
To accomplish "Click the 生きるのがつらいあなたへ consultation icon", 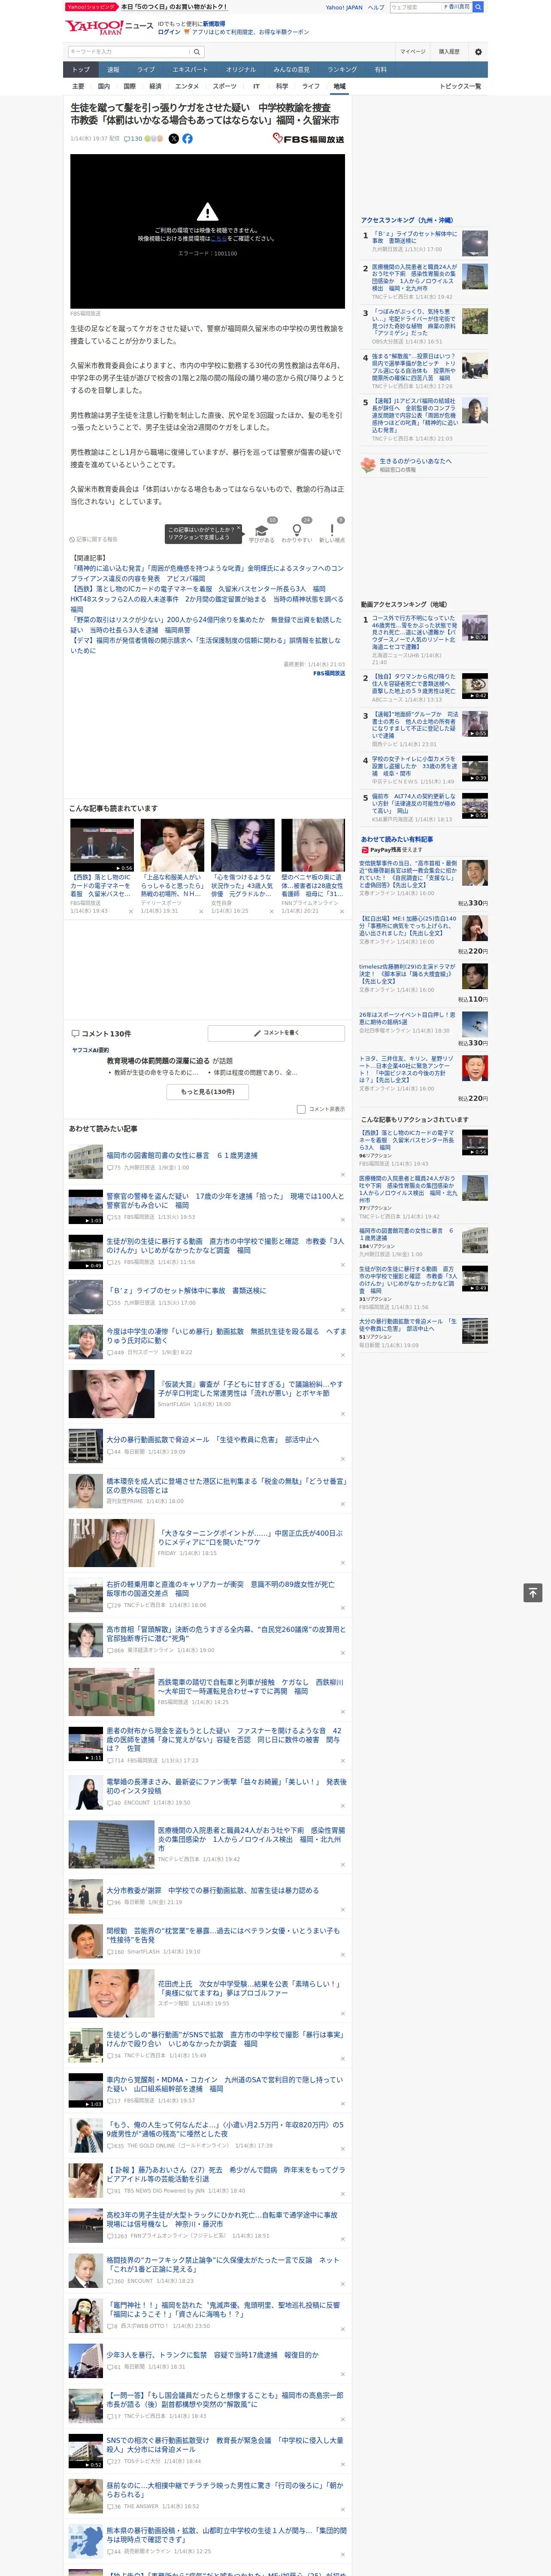I will tap(368, 465).
